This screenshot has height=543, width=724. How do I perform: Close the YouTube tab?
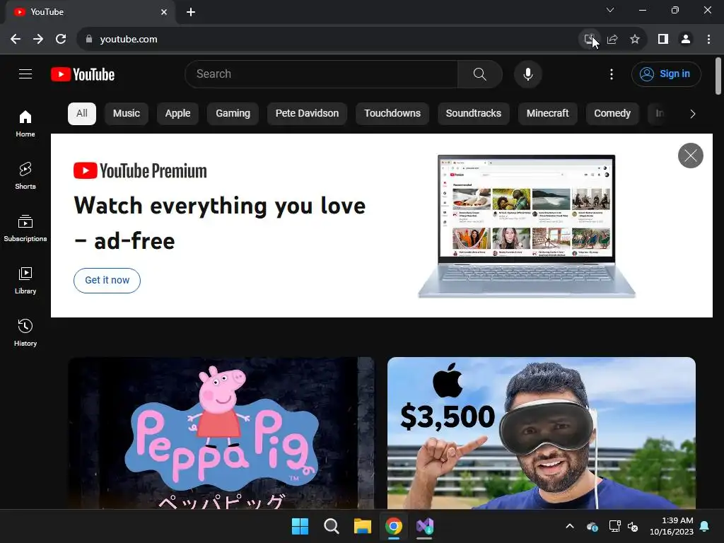[x=164, y=12]
